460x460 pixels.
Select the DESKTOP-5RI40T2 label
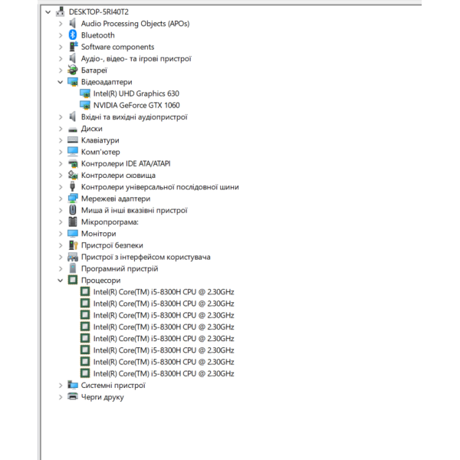(x=99, y=11)
